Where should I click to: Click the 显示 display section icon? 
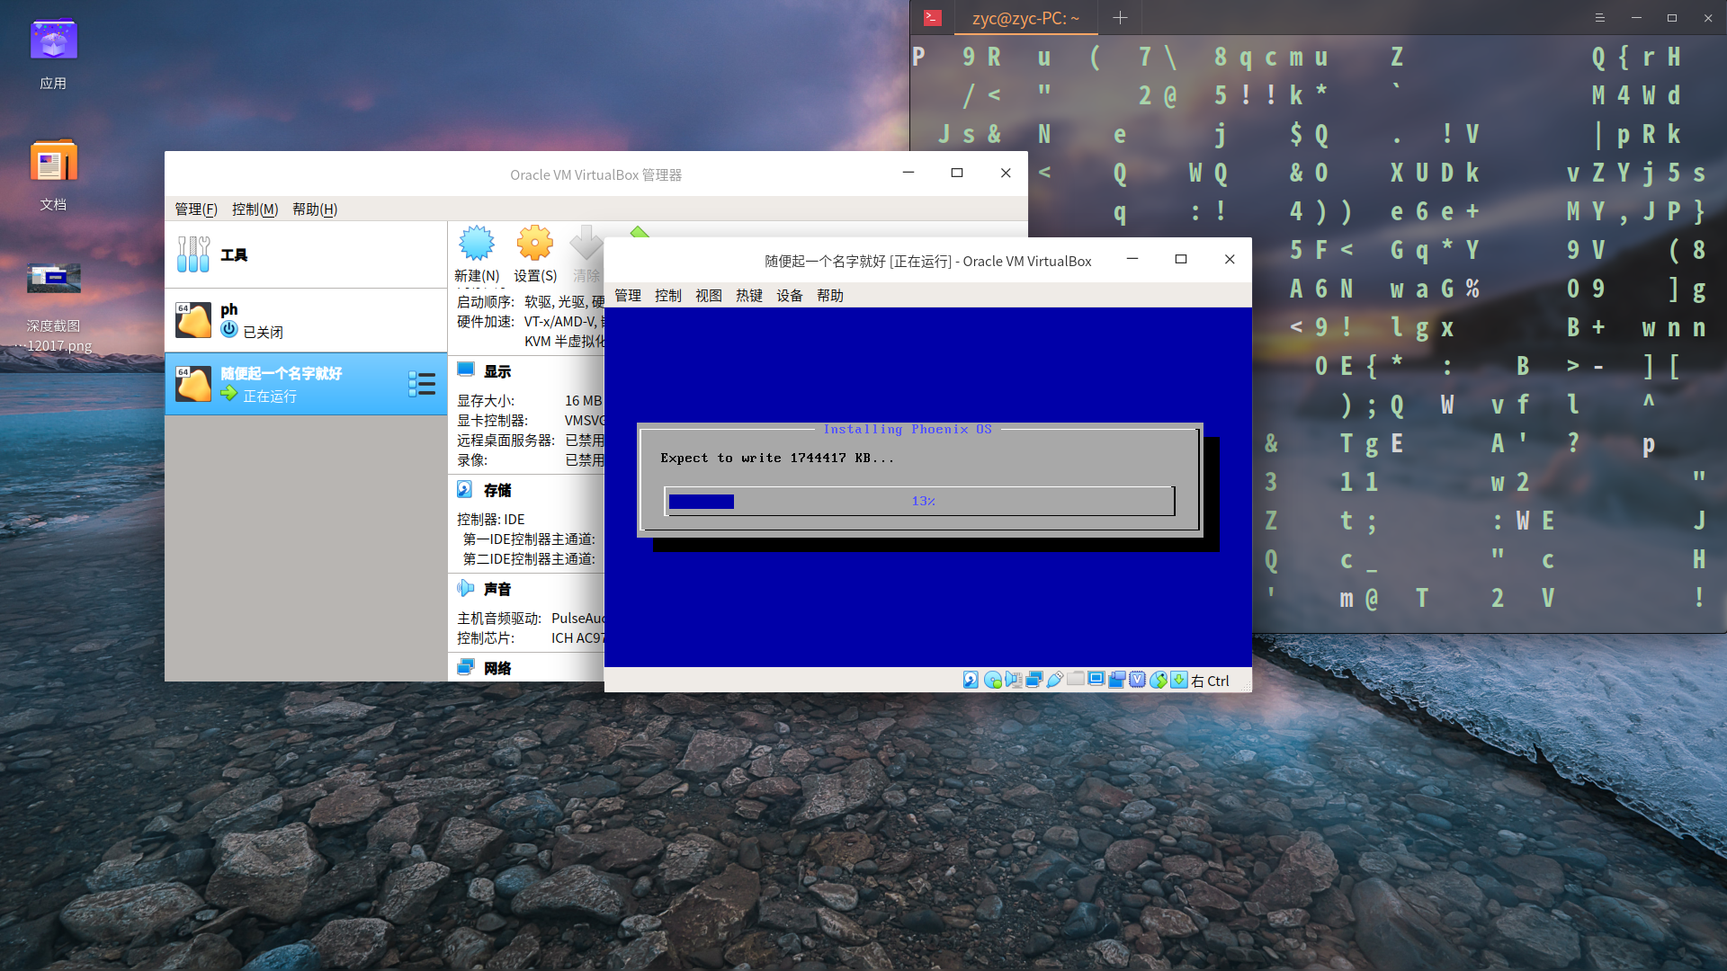pos(465,370)
